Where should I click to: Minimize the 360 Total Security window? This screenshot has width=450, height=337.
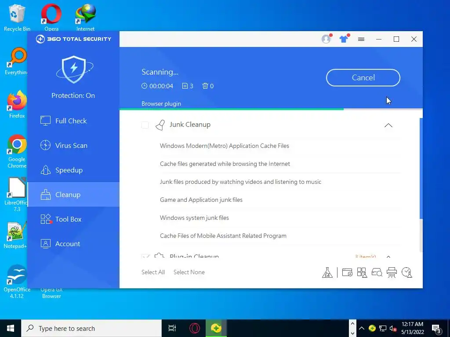pyautogui.click(x=379, y=39)
